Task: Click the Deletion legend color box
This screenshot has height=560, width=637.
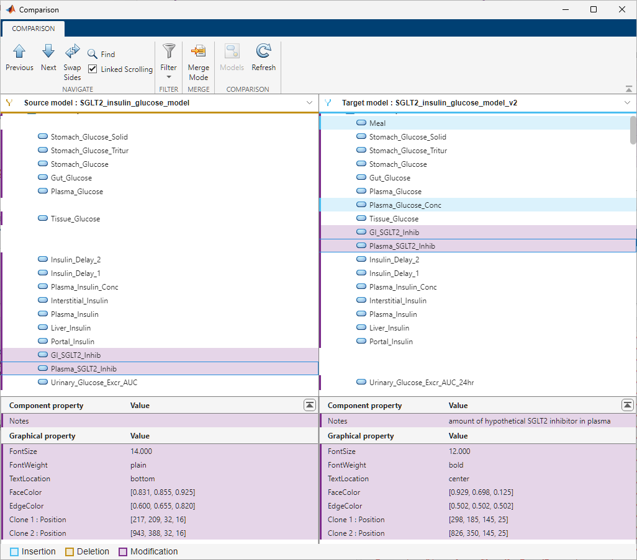Action: click(x=70, y=551)
